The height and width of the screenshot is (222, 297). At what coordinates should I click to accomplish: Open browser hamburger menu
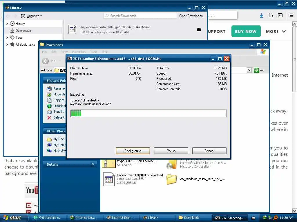[x=291, y=16]
